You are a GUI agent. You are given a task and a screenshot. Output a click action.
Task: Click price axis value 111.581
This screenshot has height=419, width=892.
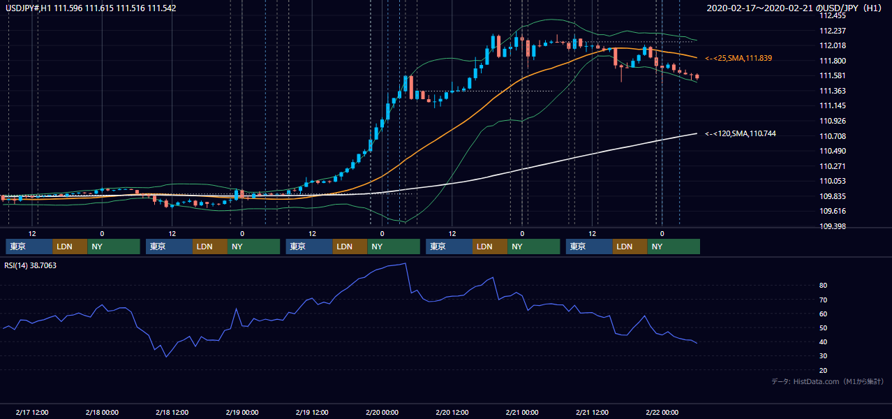(x=831, y=76)
